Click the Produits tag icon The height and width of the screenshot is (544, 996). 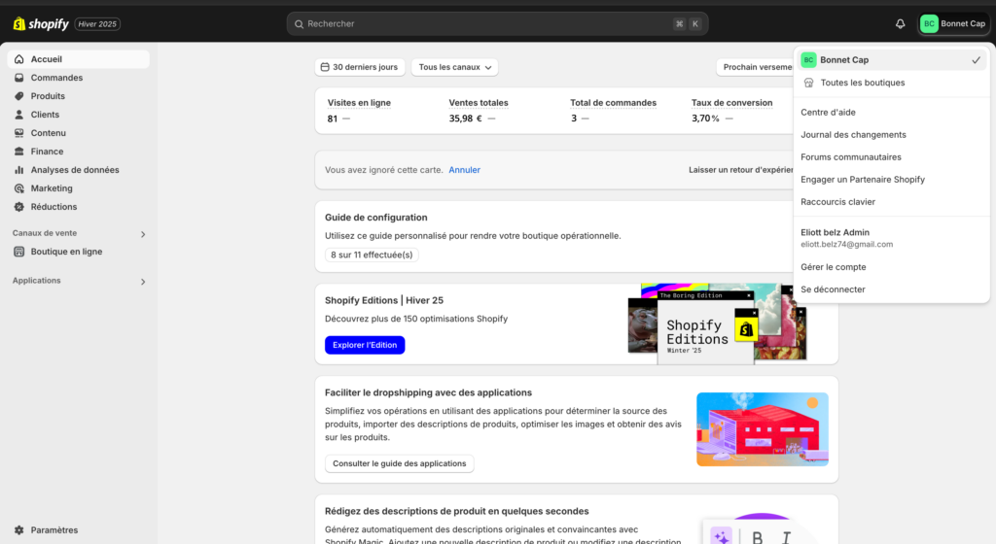pyautogui.click(x=19, y=96)
